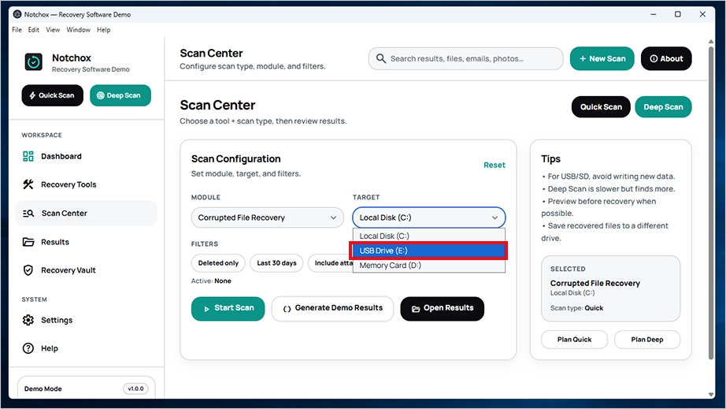
Task: Choose Local Disk (C:) option in list
Action: [428, 236]
